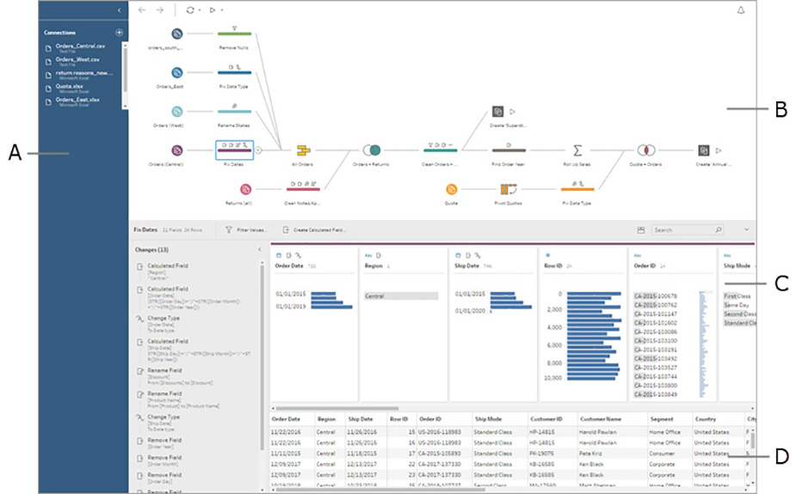
Task: Click the profile cards horizontal scrollbar
Action: 337,408
